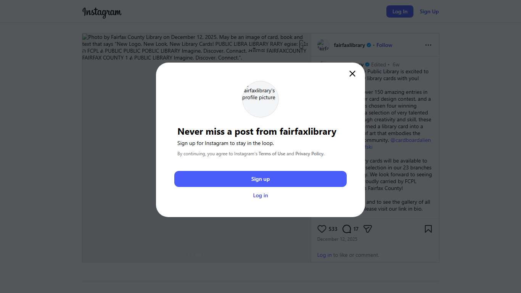
Task: Open the fairfaxlibrary username in the post header
Action: [x=349, y=45]
